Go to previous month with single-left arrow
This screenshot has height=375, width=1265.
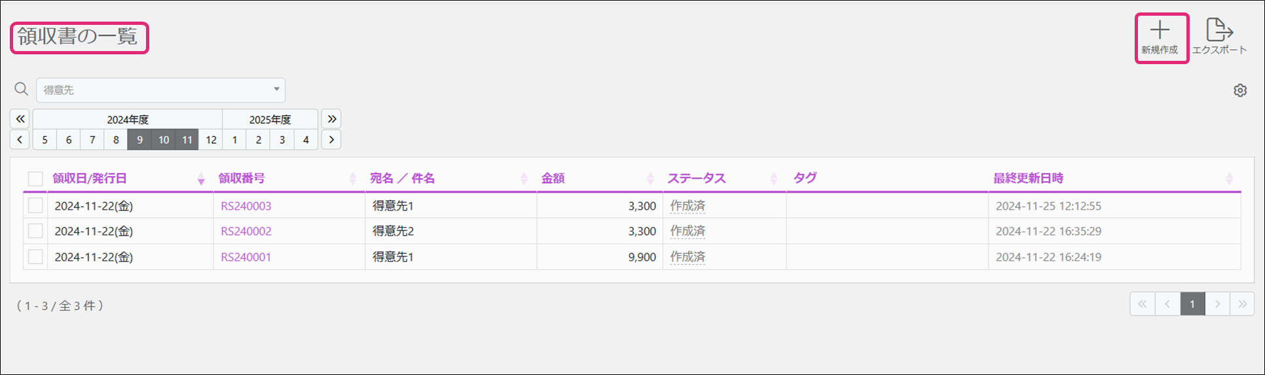click(20, 139)
